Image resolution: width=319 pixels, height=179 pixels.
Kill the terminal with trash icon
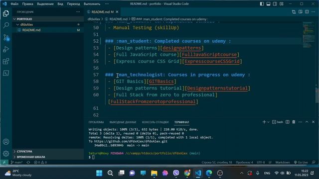coord(294,122)
